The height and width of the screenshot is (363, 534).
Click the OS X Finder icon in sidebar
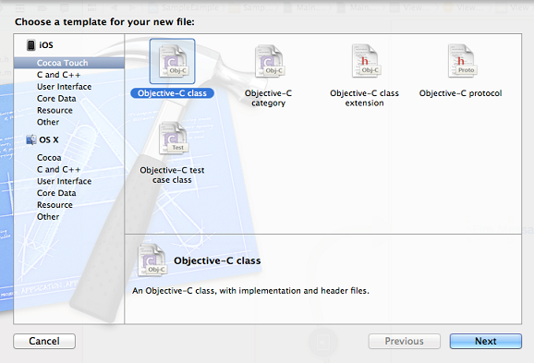coord(31,139)
